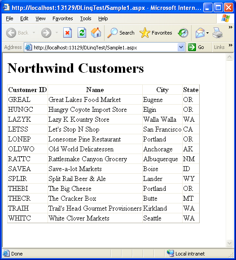This screenshot has height=260, width=236.
Task: Expand the Links bar chevron
Action: click(230, 45)
